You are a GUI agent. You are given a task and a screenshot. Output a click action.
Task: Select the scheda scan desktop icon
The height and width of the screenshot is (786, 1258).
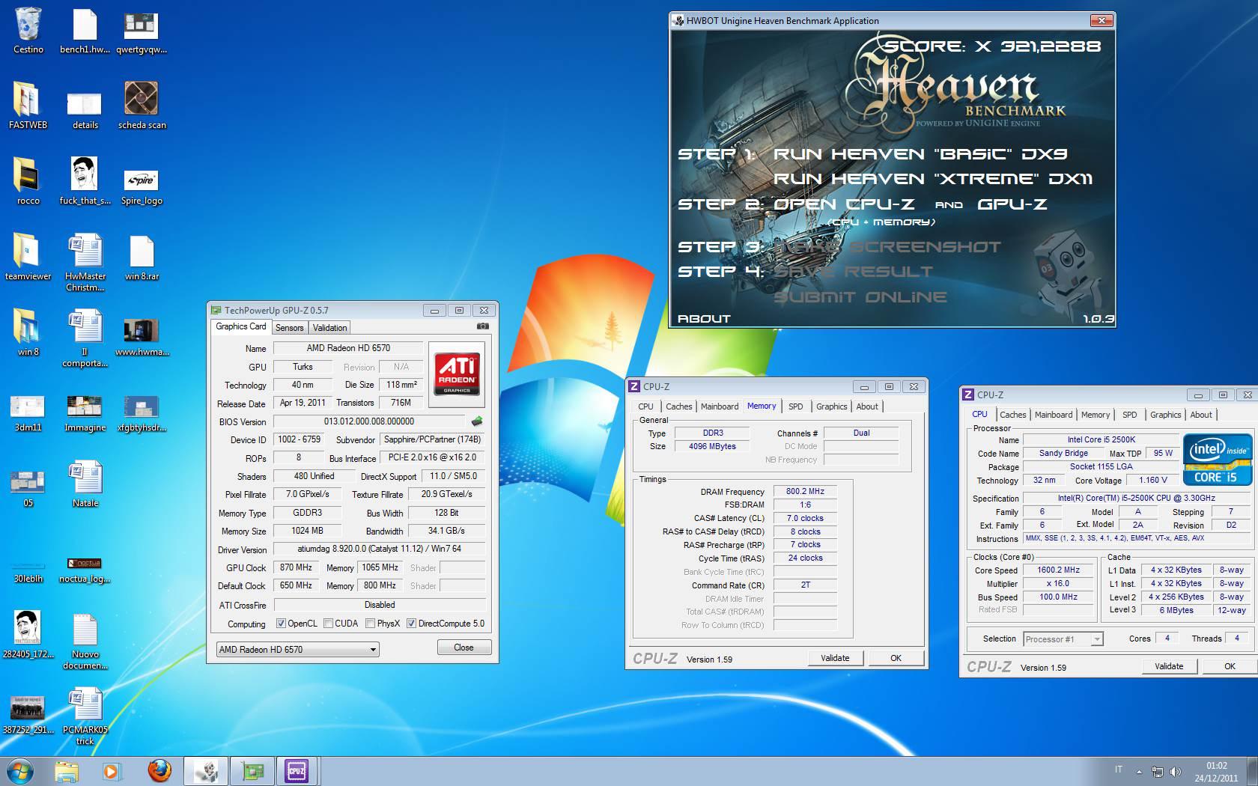click(x=142, y=106)
